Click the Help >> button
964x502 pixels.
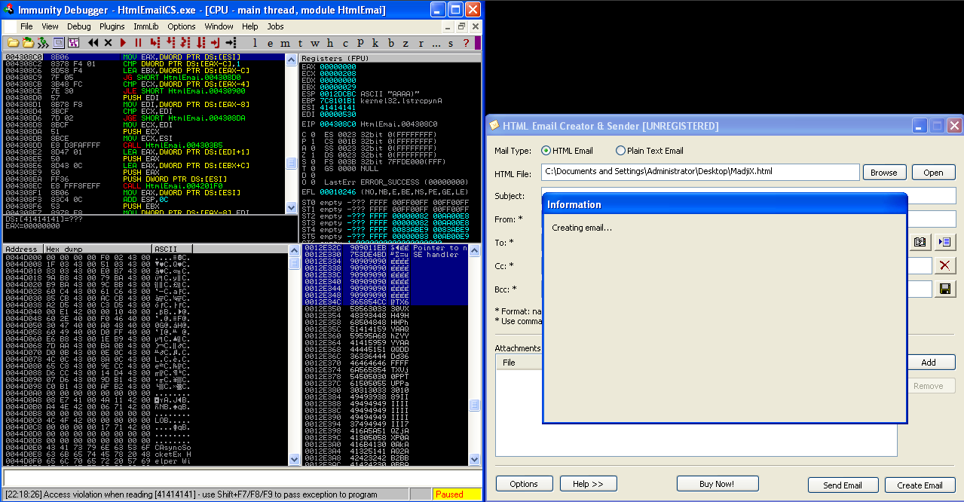588,484
